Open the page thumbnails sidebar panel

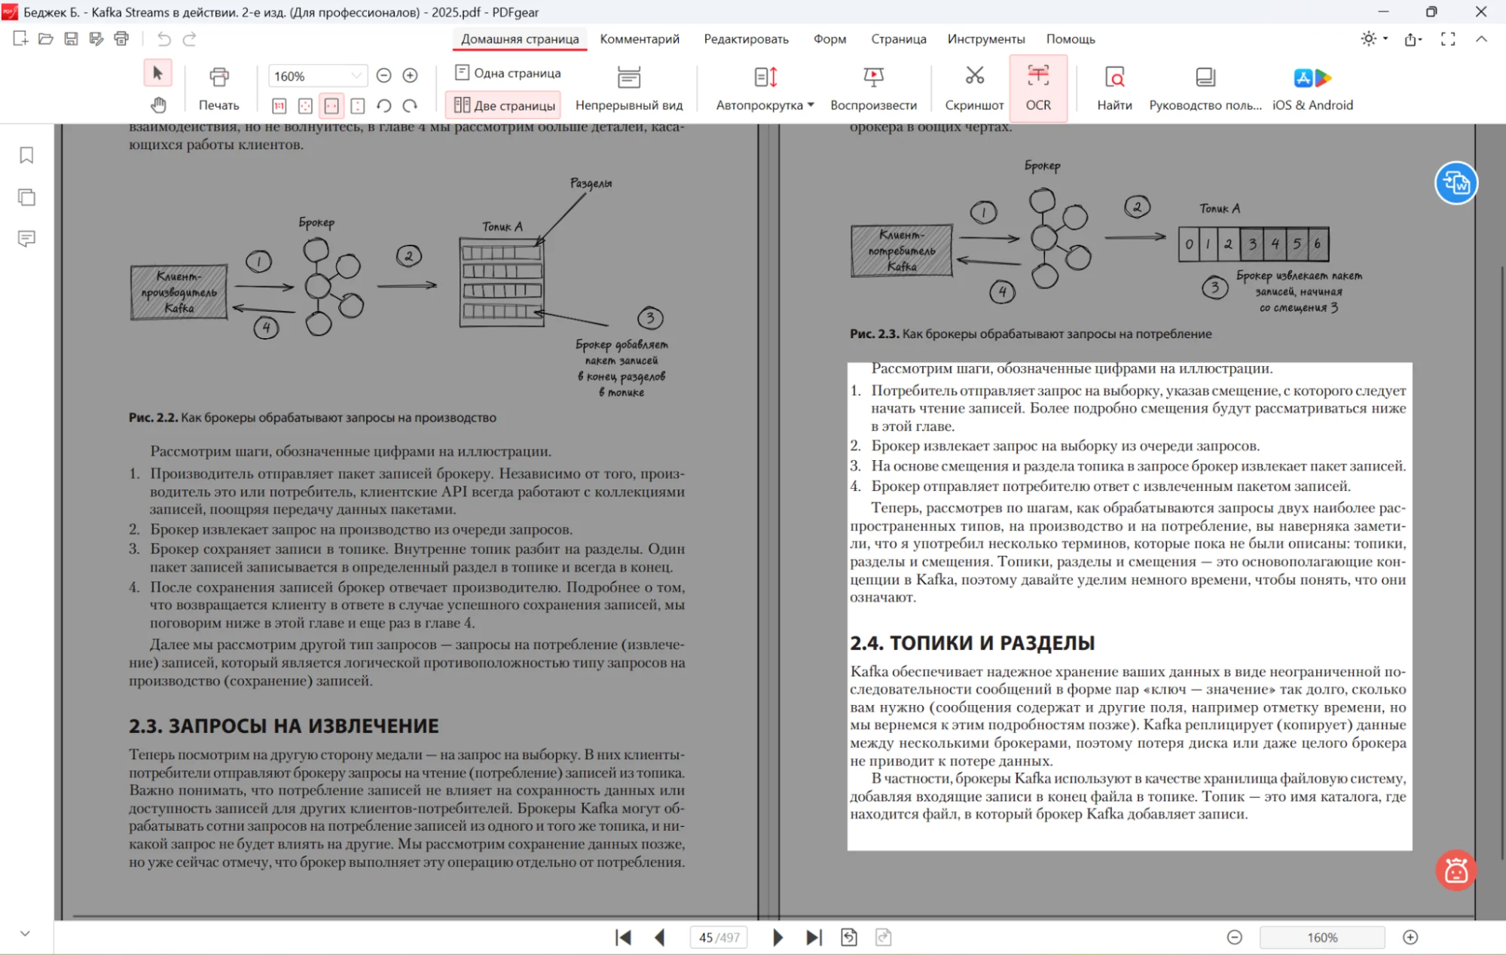pyautogui.click(x=26, y=197)
